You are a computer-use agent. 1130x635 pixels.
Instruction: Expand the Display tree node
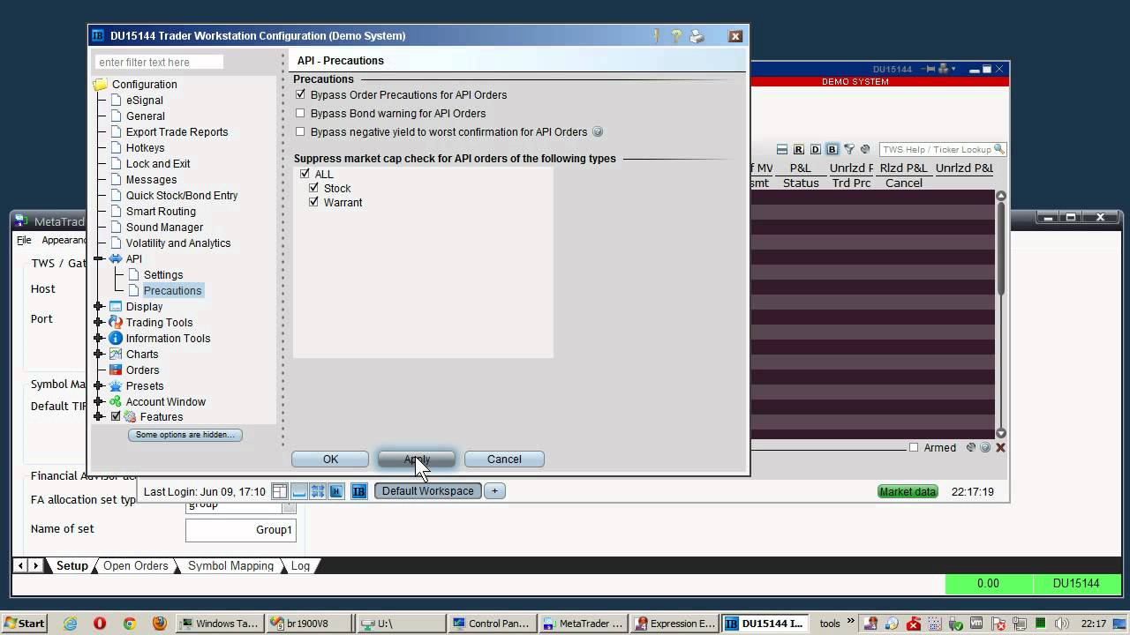coord(99,307)
